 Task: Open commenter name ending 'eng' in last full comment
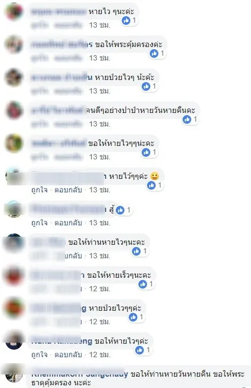pos(62,341)
